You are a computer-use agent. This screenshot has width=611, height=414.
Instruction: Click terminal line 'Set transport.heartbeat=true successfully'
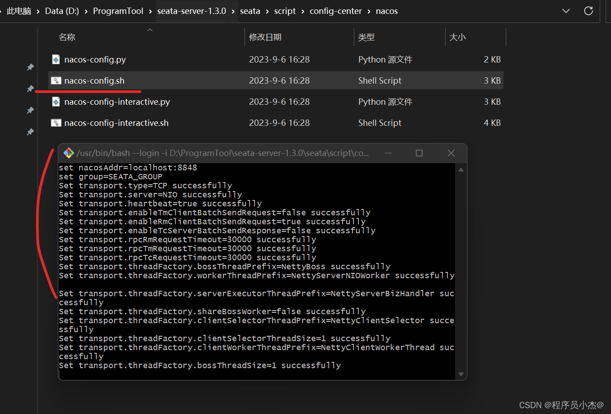click(160, 204)
